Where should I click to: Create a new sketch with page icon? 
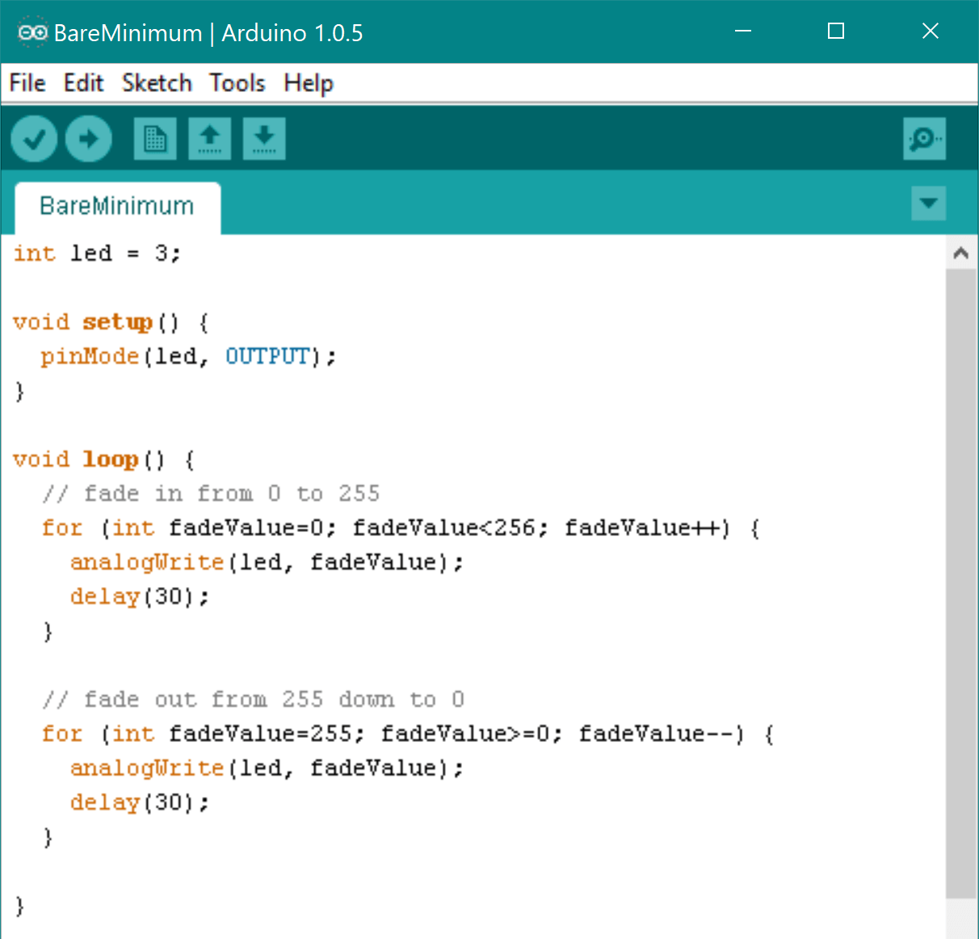[x=155, y=139]
